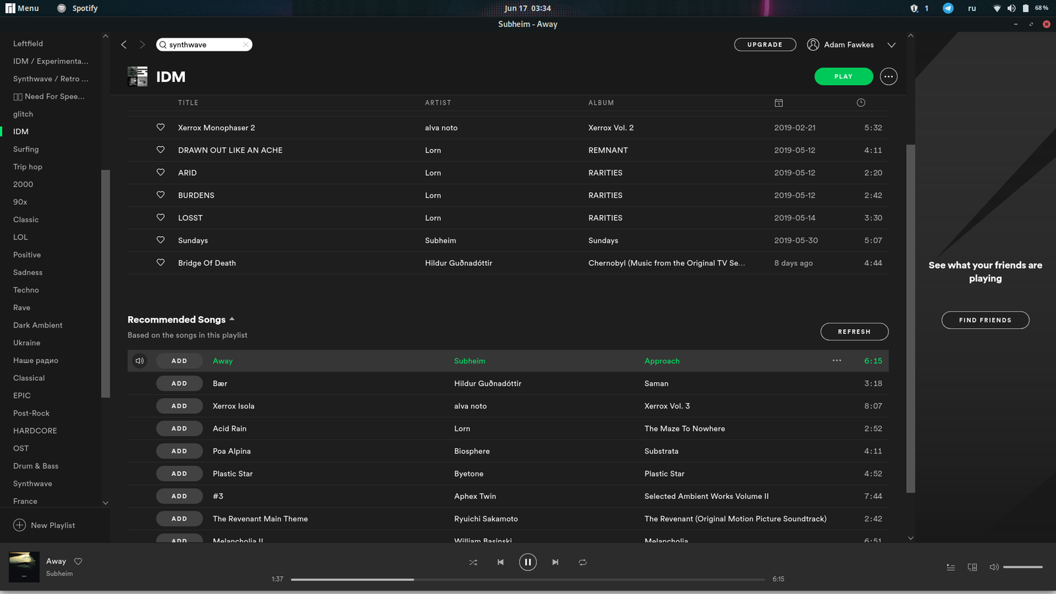Click the now-playing speaker icon on Away

point(140,361)
